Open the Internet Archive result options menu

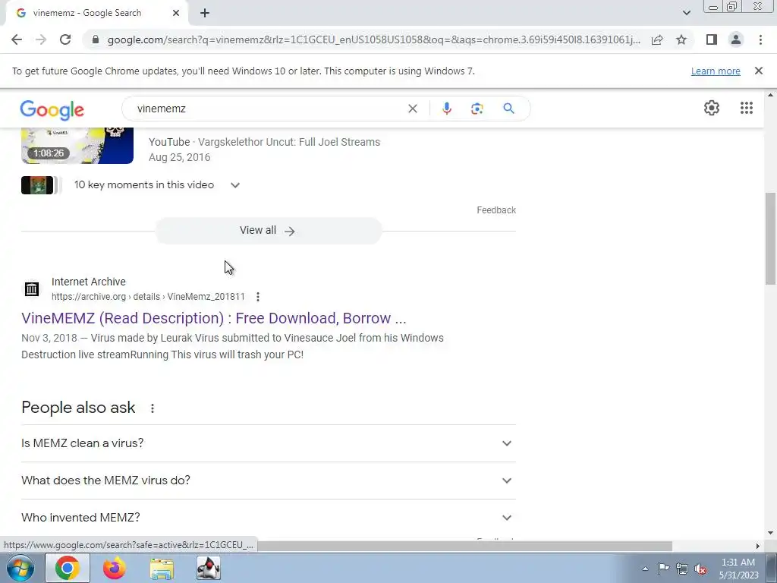coord(258,297)
